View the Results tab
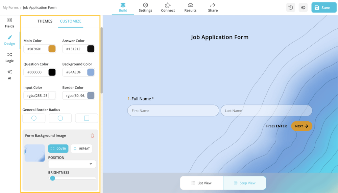 190,7
